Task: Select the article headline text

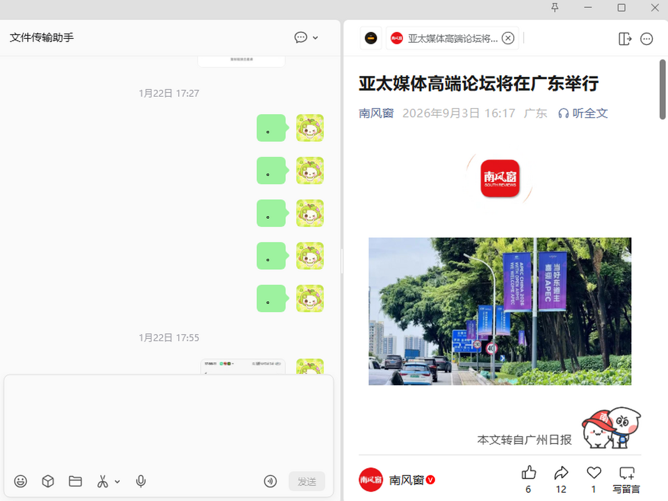Action: click(479, 84)
